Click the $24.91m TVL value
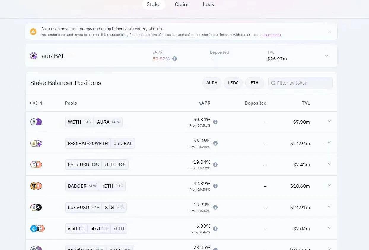This screenshot has width=369, height=250. (300, 207)
